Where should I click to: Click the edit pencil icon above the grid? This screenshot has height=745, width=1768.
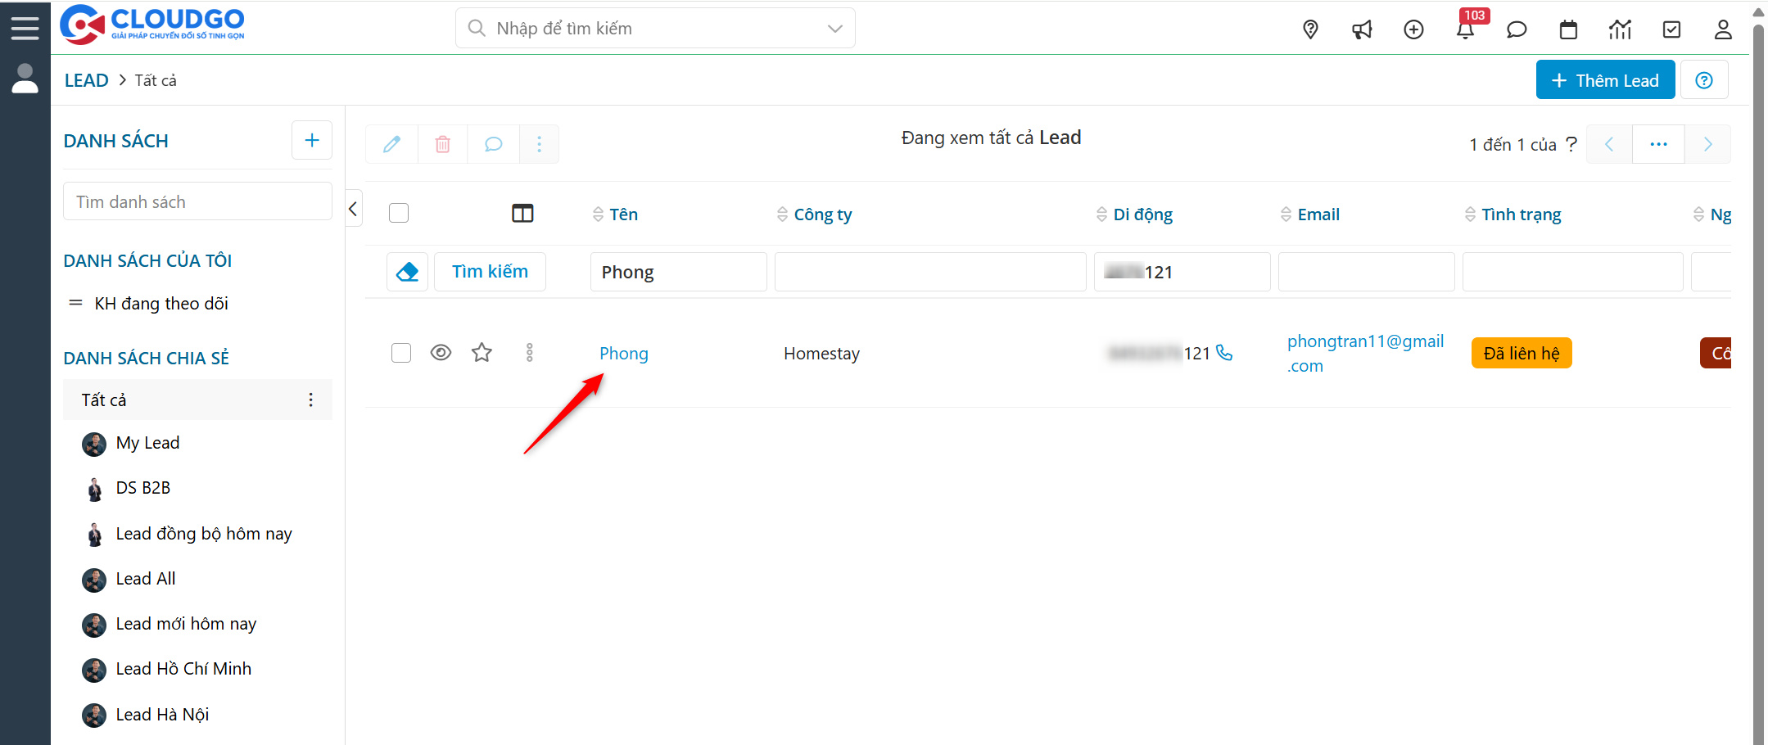[x=391, y=143]
